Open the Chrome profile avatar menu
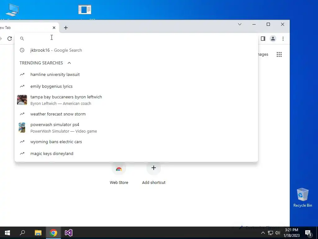The image size is (318, 239). (273, 39)
